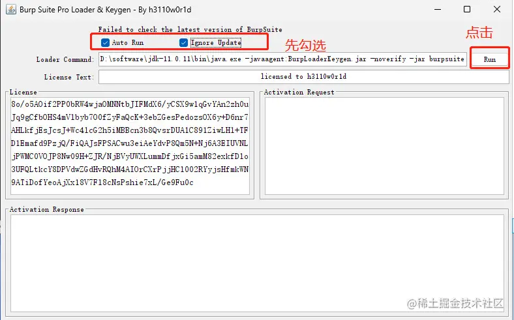Click inside the Activation Request text area

(384, 146)
